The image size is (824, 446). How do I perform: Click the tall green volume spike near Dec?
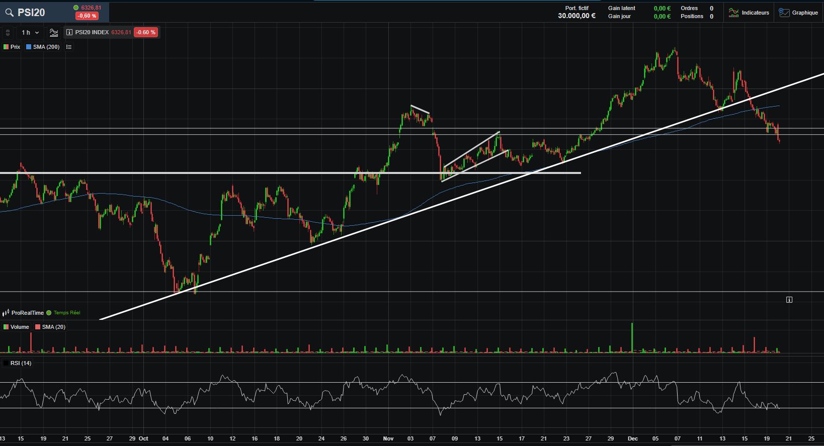632,338
